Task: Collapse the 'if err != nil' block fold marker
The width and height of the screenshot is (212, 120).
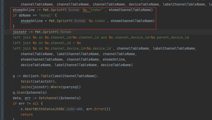Action: 4,104
